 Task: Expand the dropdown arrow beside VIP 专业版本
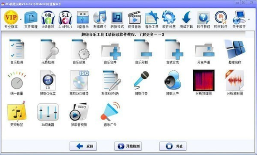coord(21,19)
